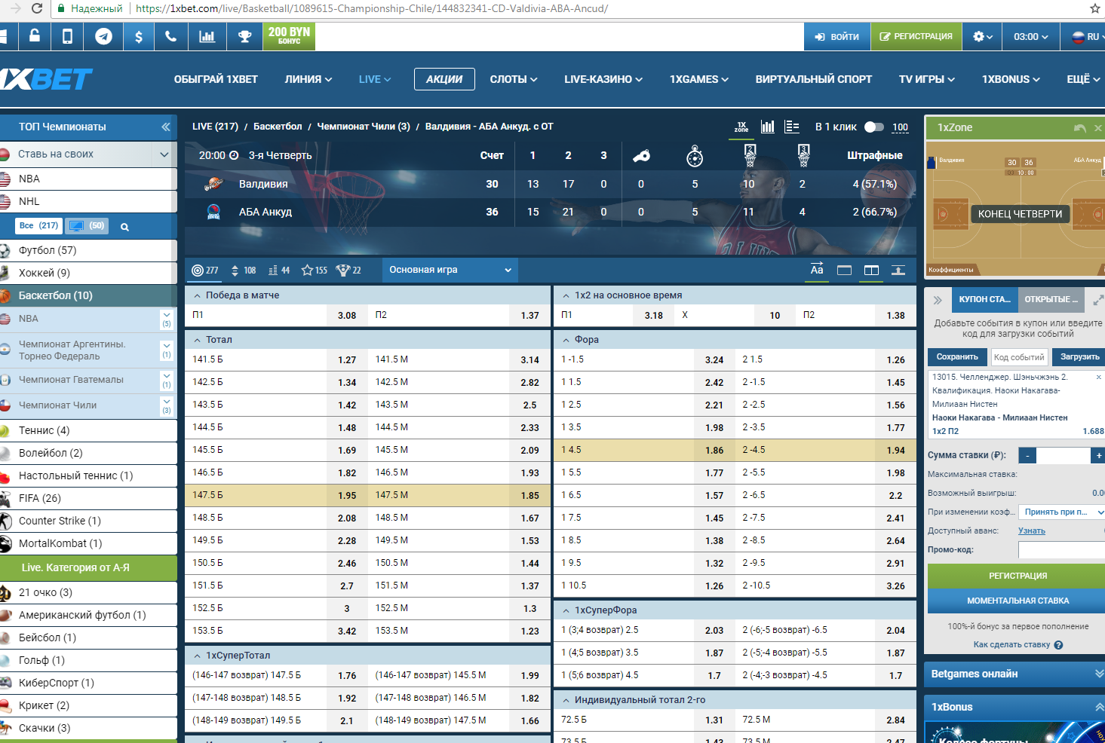Click the 'МОМЕНТАЛЬНАЯ СТАВКА' button
This screenshot has height=743, width=1105.
coord(1018,601)
